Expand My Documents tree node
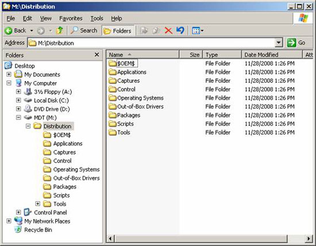The width and height of the screenshot is (316, 246). (x=9, y=74)
